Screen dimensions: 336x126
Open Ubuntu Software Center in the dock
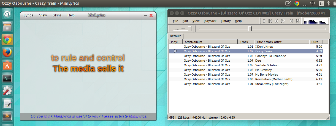tap(7, 66)
